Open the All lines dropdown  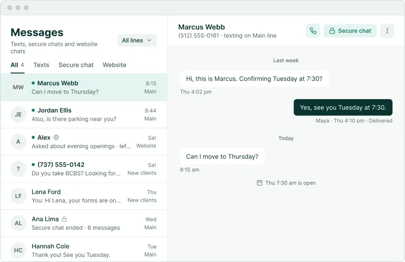tap(137, 40)
